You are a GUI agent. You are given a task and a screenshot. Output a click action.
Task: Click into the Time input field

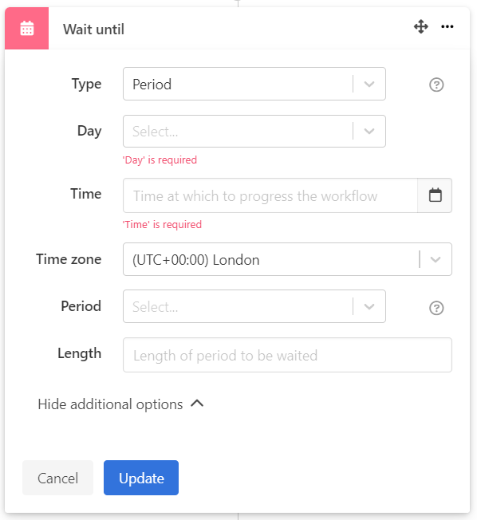click(270, 195)
